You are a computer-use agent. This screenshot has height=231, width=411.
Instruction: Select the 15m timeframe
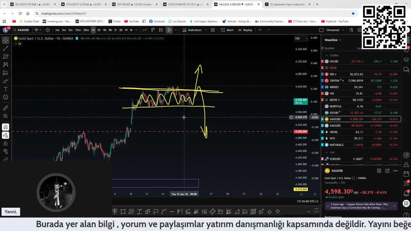click(78, 30)
